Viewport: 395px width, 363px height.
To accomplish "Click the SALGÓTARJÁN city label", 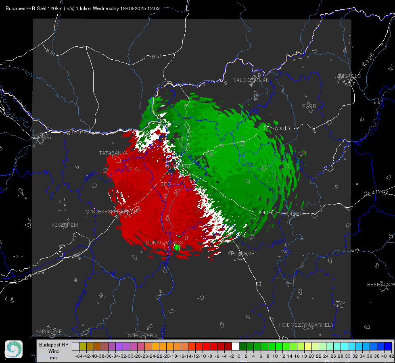I will pos(251,80).
